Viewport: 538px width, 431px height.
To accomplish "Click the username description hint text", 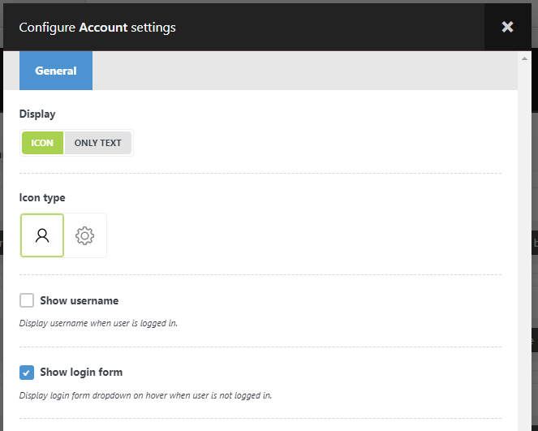I will click(x=98, y=323).
